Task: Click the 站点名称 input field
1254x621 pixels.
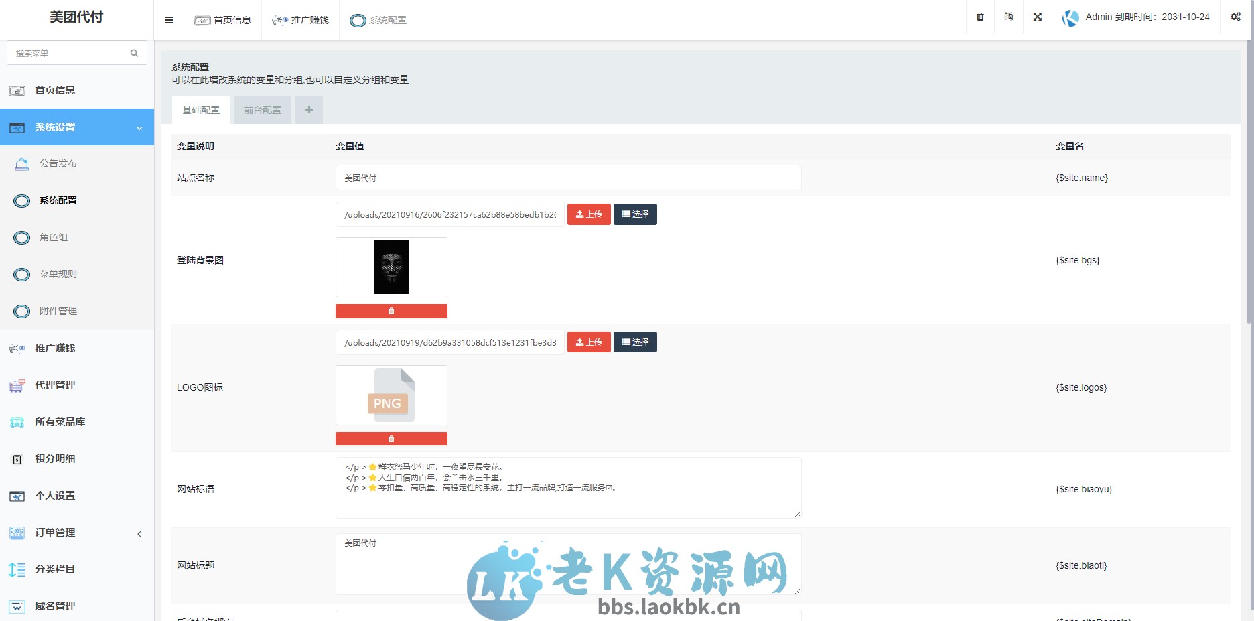Action: 568,178
